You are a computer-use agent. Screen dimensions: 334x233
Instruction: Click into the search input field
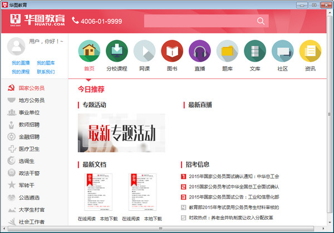pos(199,21)
